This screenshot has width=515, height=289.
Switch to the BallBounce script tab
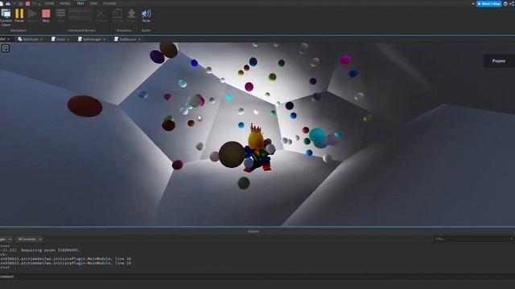(x=127, y=39)
